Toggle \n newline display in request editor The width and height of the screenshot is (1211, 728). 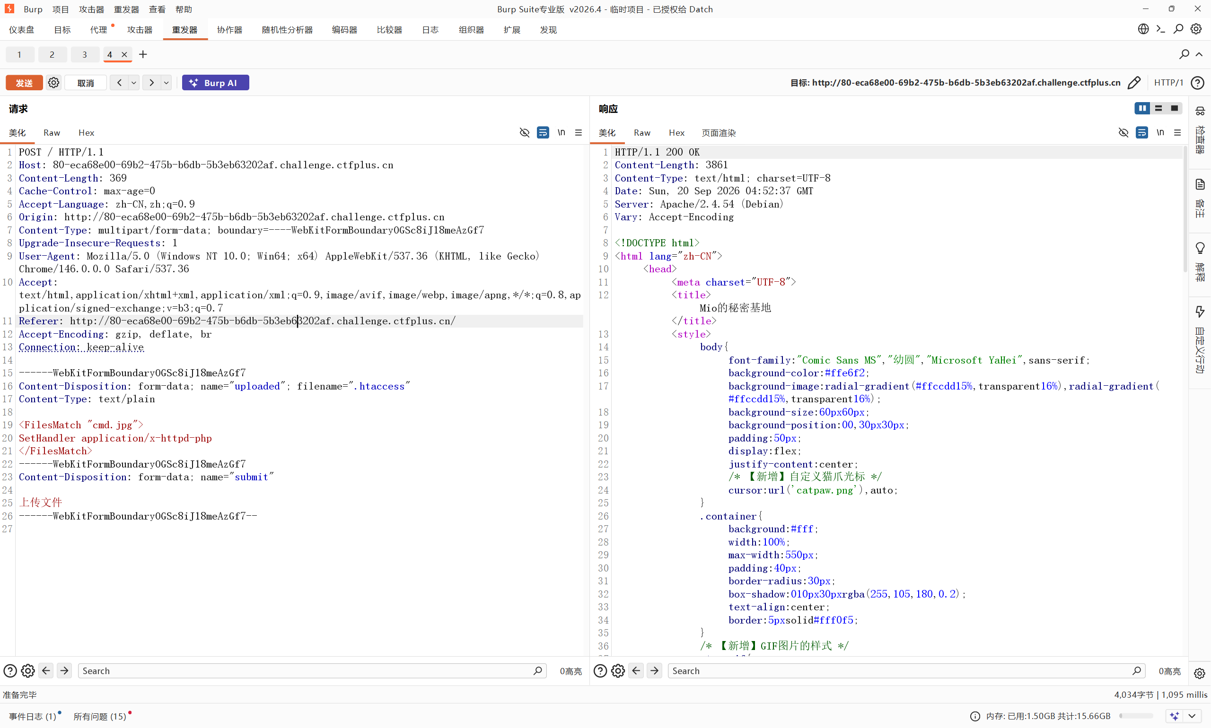pyautogui.click(x=561, y=132)
